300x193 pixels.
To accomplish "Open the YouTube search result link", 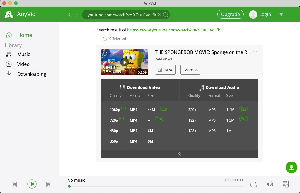I will tap(173, 30).
